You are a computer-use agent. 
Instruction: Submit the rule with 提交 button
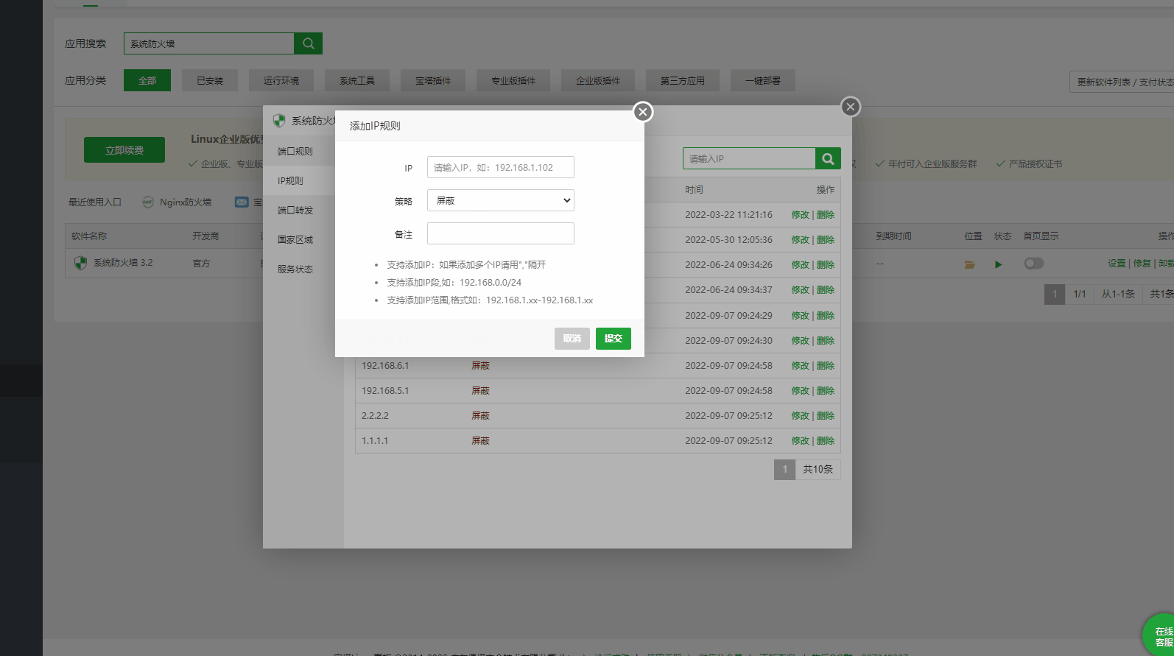pos(614,339)
